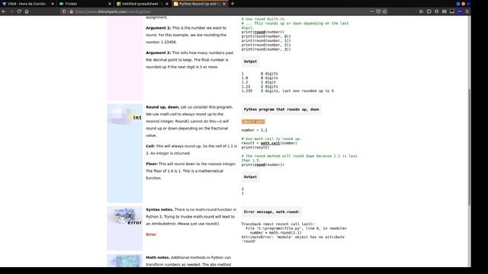Click the Output label under rounding code
The width and height of the screenshot is (488, 274).
coord(250,177)
